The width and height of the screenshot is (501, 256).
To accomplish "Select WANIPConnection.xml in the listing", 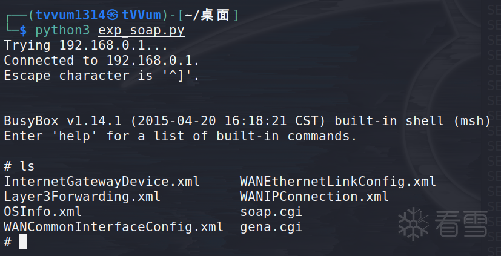I will tap(314, 196).
